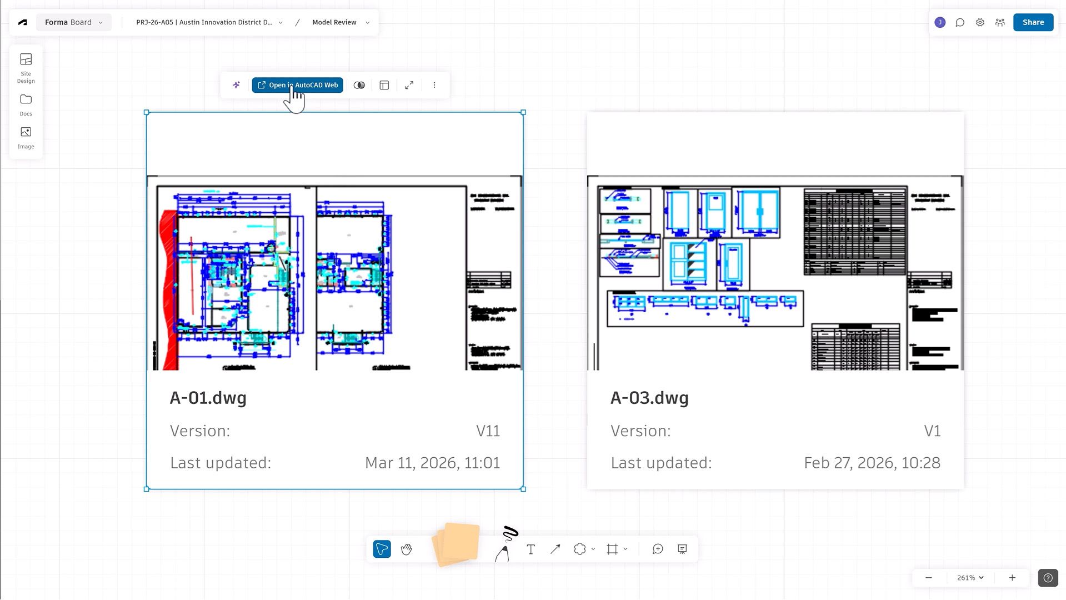Click the Share button
Image resolution: width=1066 pixels, height=600 pixels.
(1033, 22)
